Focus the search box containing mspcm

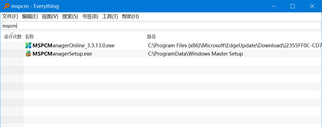coord(161,26)
